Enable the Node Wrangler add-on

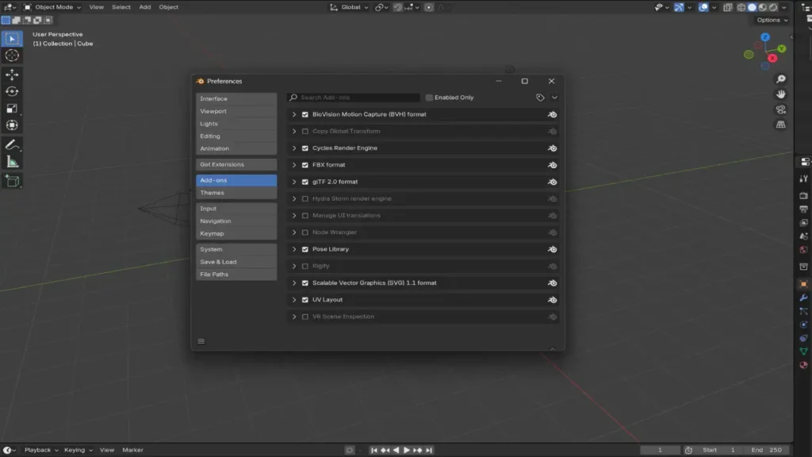(x=305, y=232)
